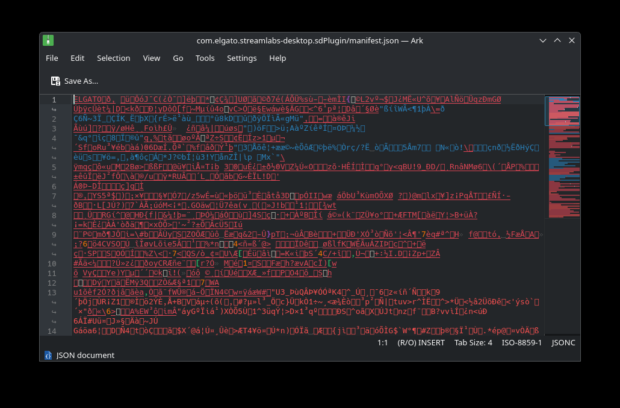Open the View menu
The height and width of the screenshot is (408, 620).
(152, 58)
